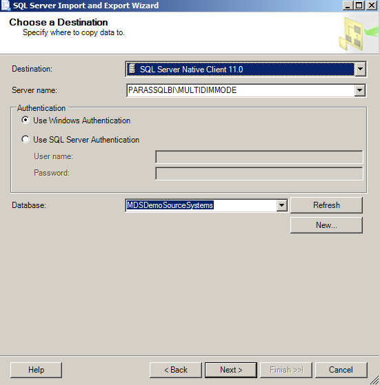Click the wizard icon in the title bar

point(6,5)
